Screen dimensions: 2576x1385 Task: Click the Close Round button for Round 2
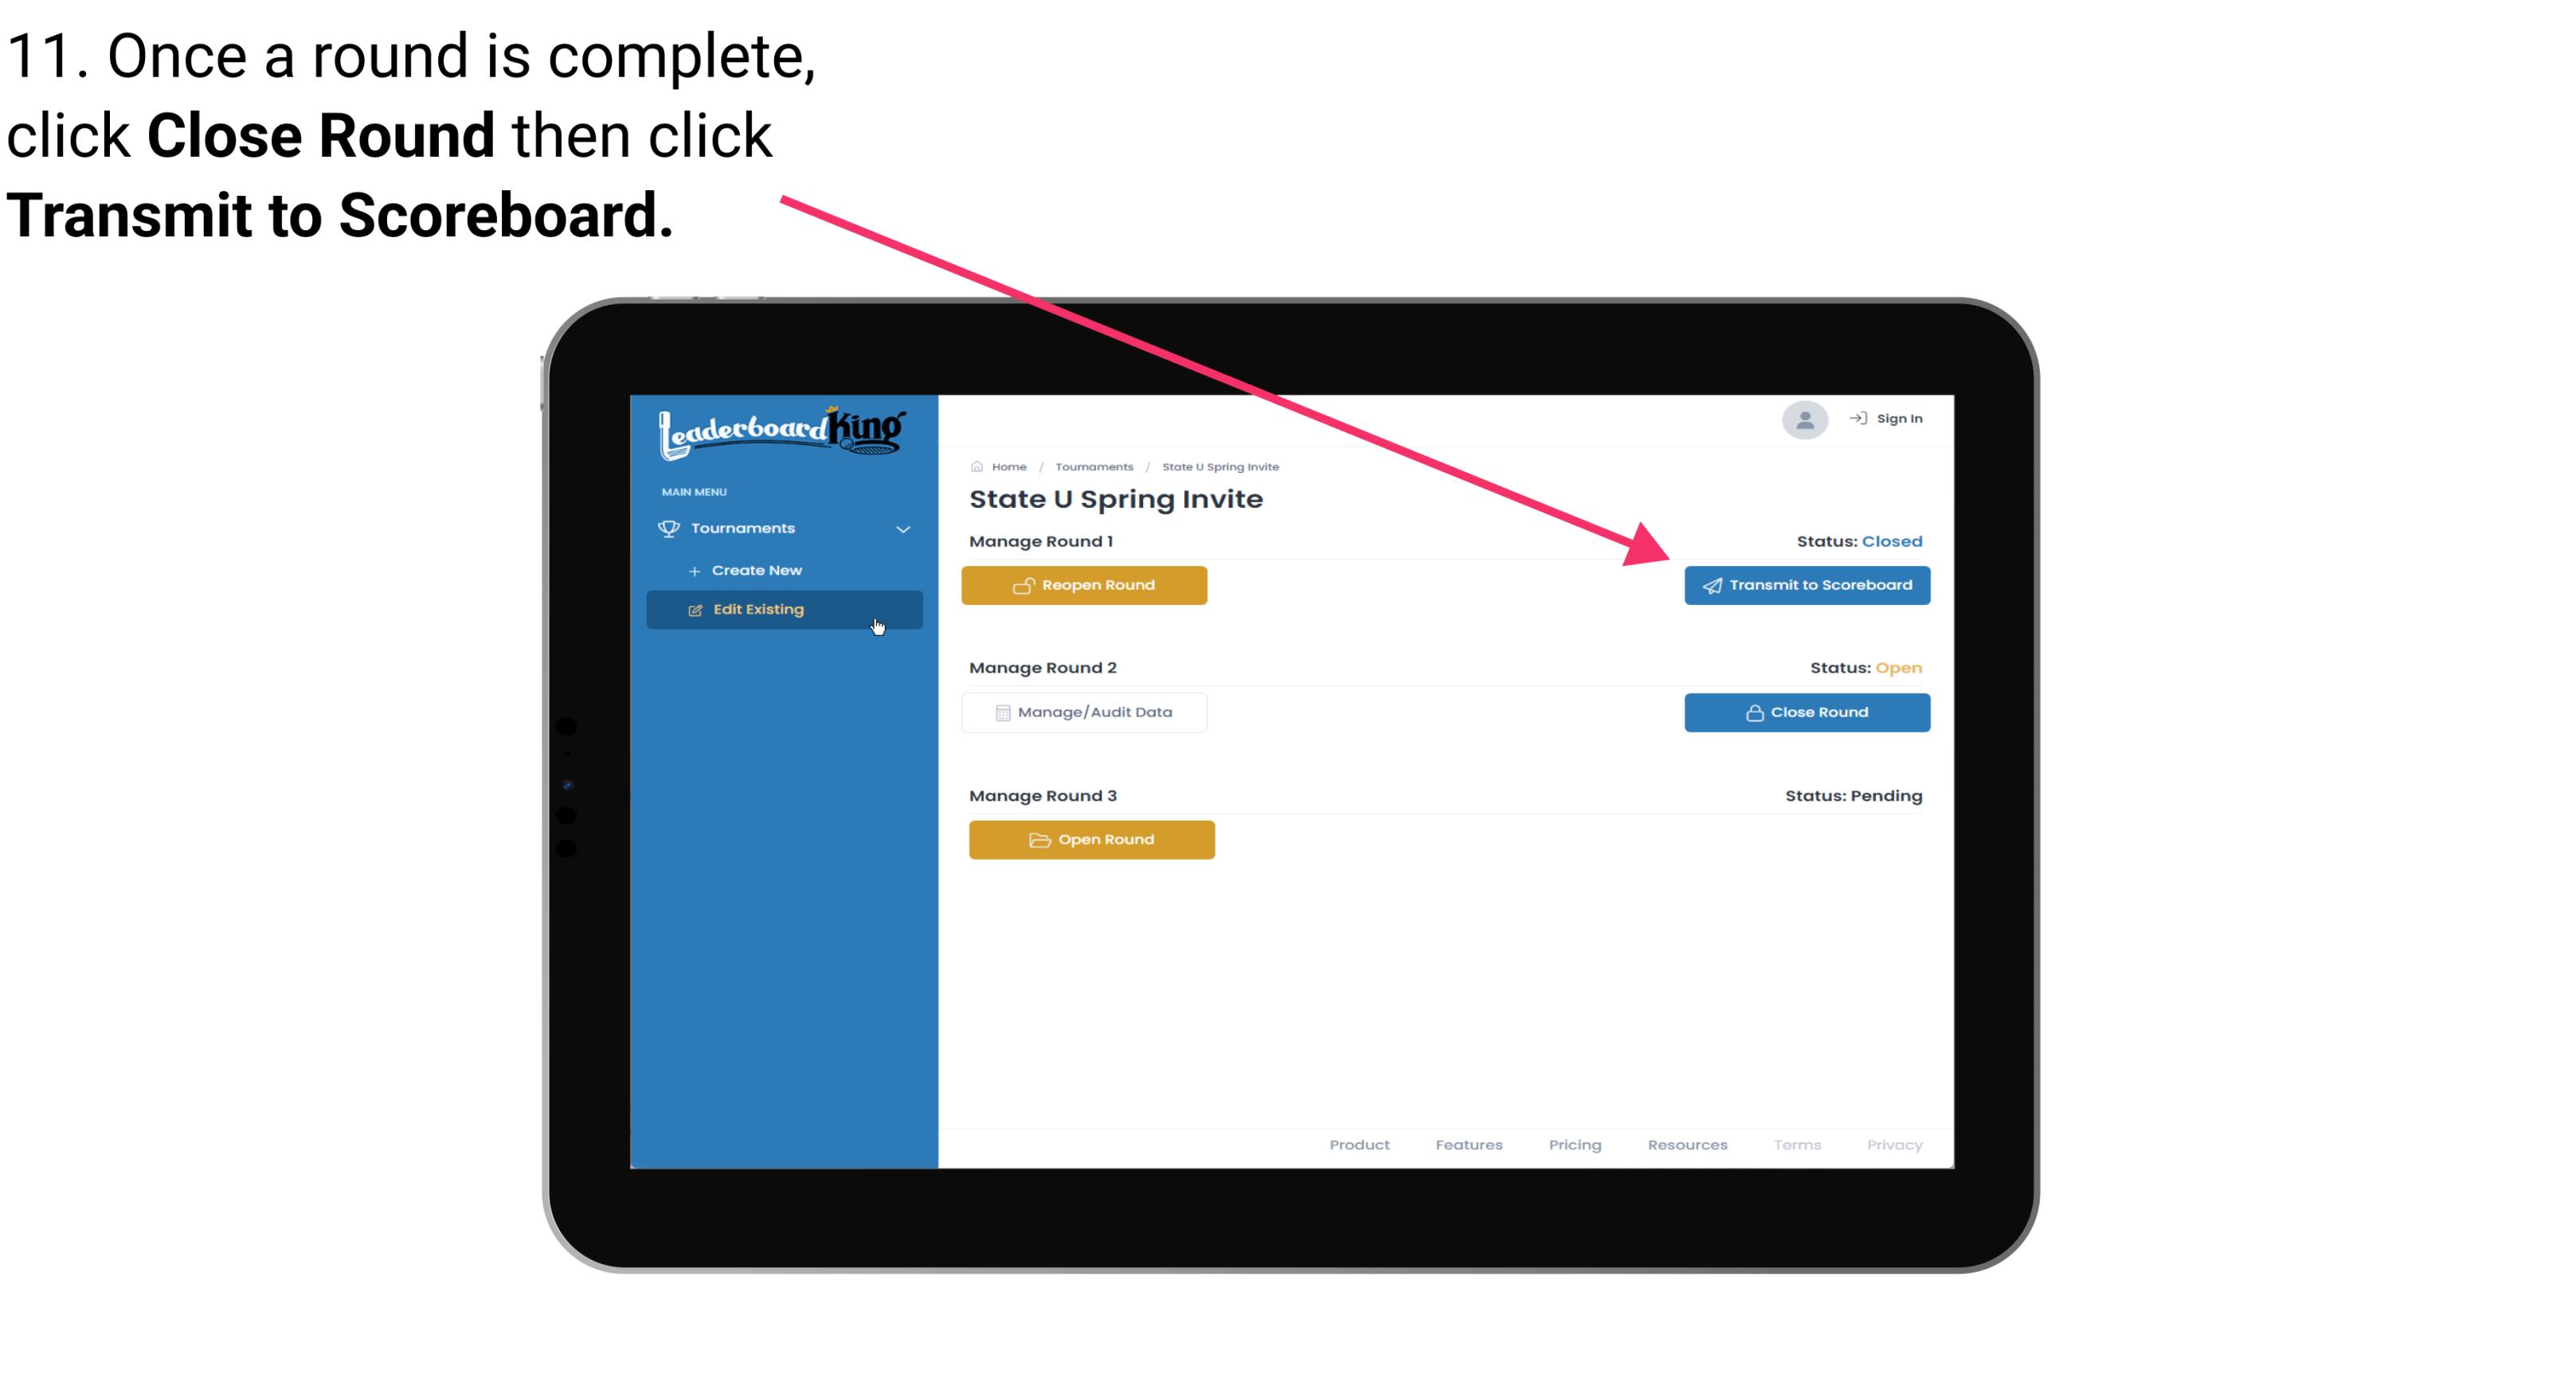tap(1807, 712)
